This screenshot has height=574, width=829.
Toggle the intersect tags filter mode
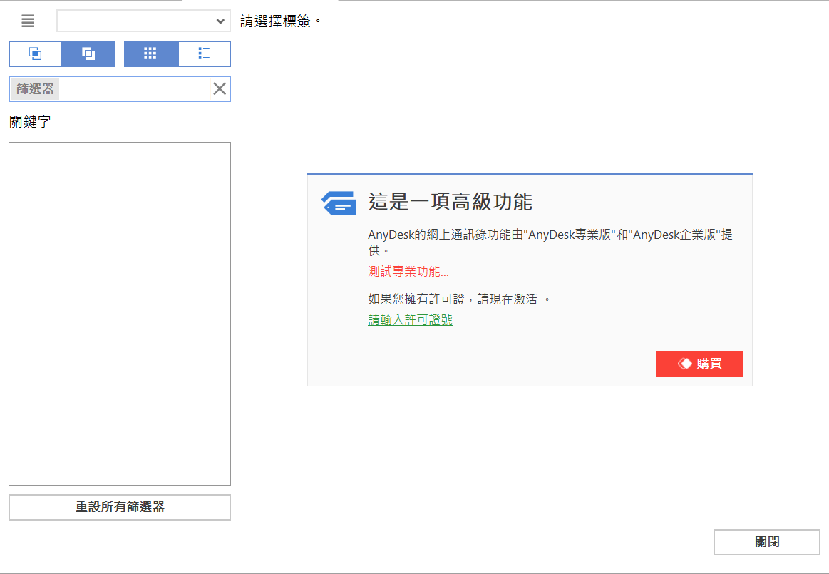point(35,53)
